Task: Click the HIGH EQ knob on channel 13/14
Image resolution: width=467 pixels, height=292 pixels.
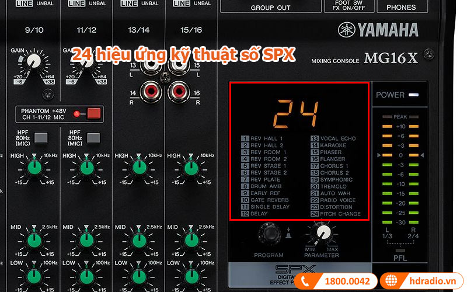Action: pyautogui.click(x=139, y=168)
